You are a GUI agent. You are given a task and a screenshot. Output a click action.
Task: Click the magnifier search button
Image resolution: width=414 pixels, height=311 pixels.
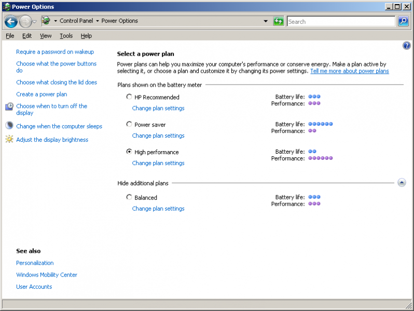point(404,21)
